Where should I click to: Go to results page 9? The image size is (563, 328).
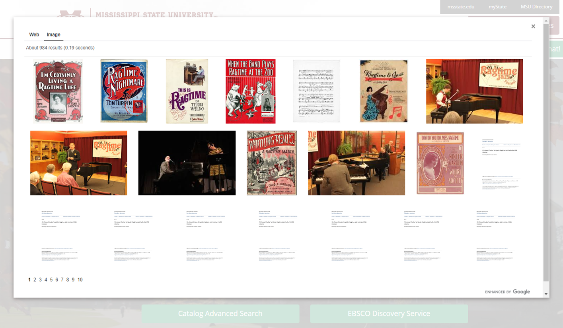(73, 280)
